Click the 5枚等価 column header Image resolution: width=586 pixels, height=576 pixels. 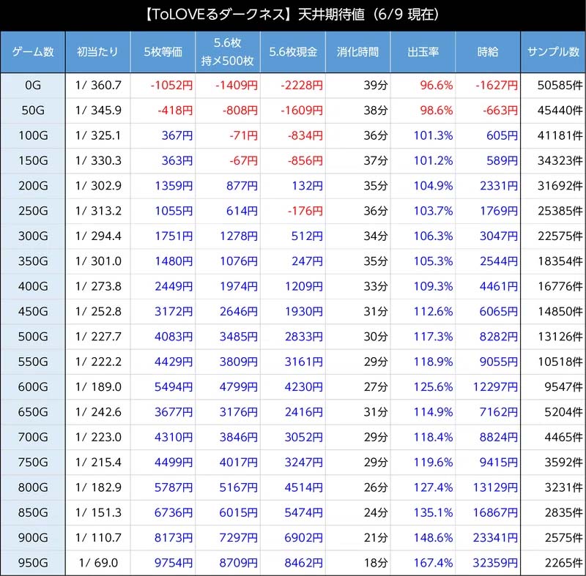point(163,52)
